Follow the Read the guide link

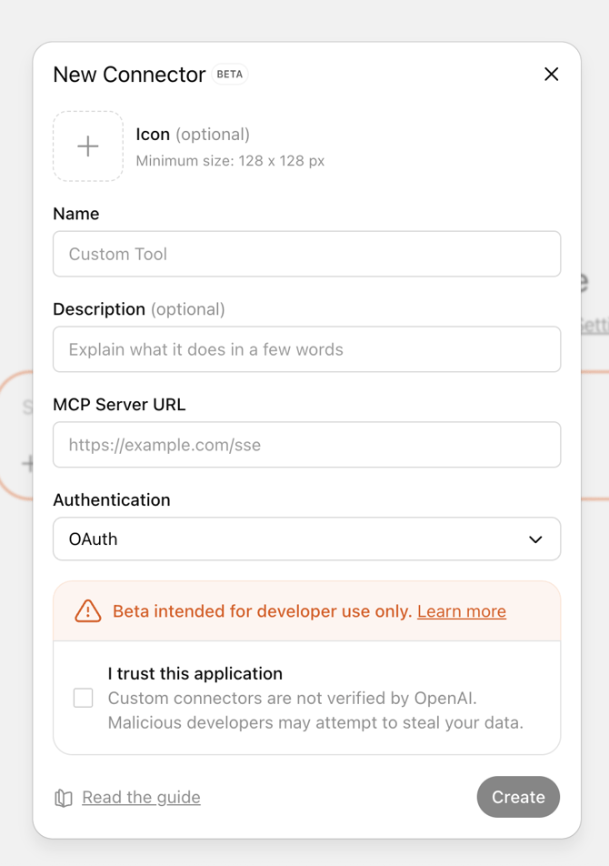click(141, 798)
